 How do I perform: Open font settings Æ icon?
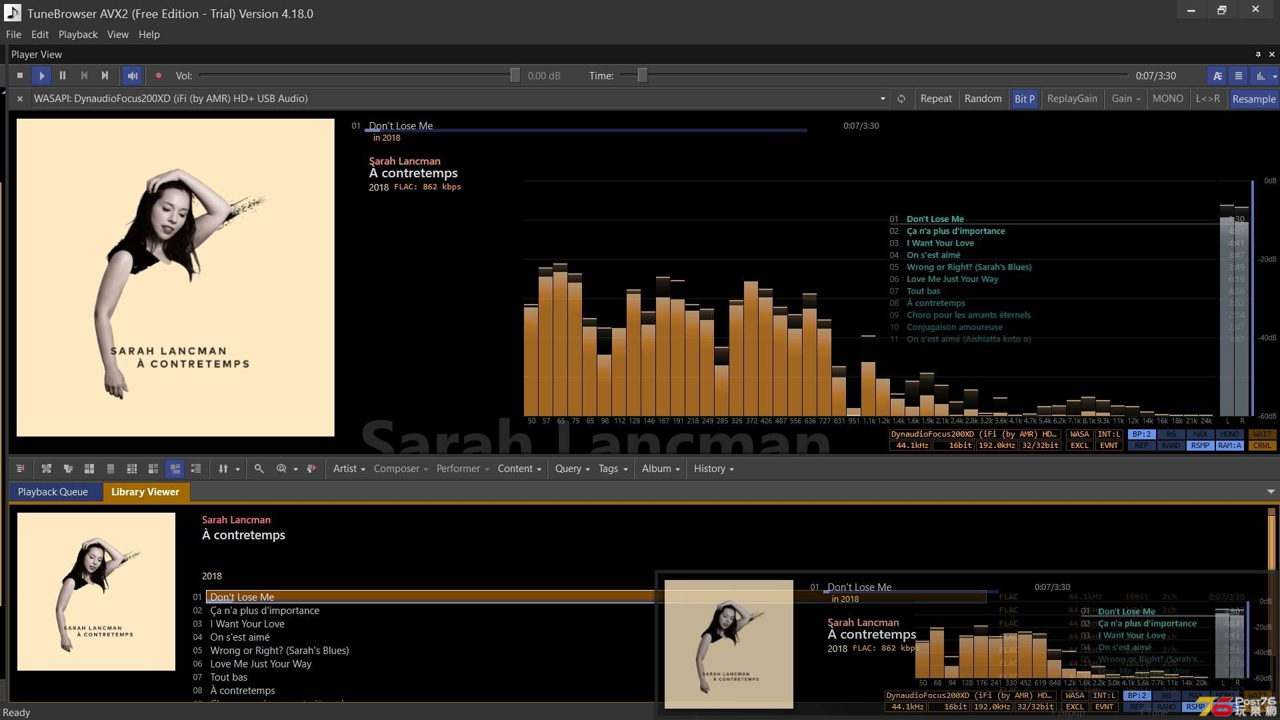coord(1217,76)
